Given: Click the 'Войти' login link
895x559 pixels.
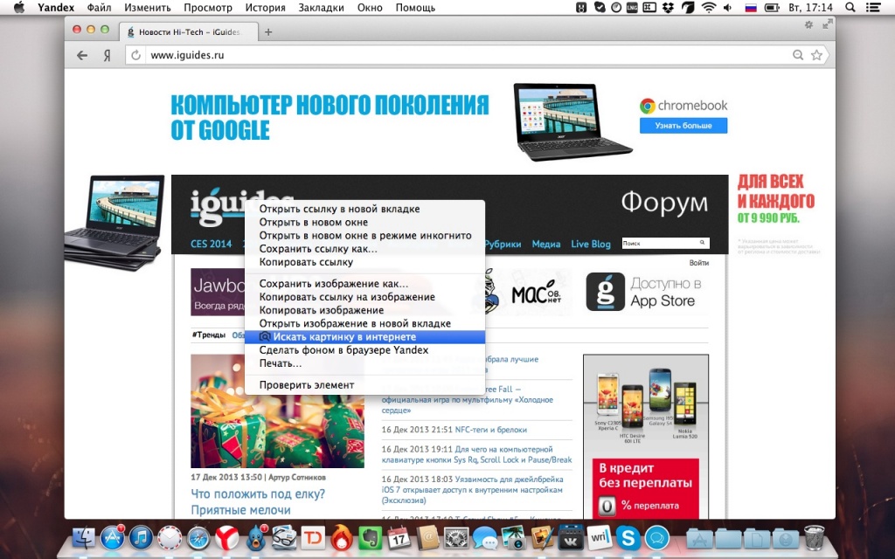Looking at the screenshot, I should 698,263.
